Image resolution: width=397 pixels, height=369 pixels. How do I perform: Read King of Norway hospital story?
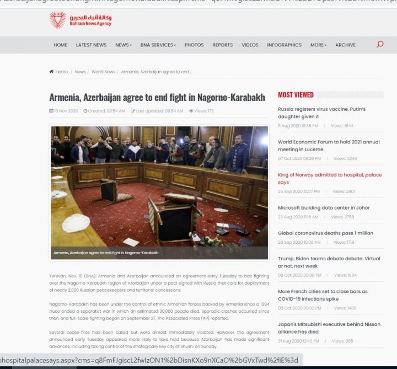tap(329, 178)
